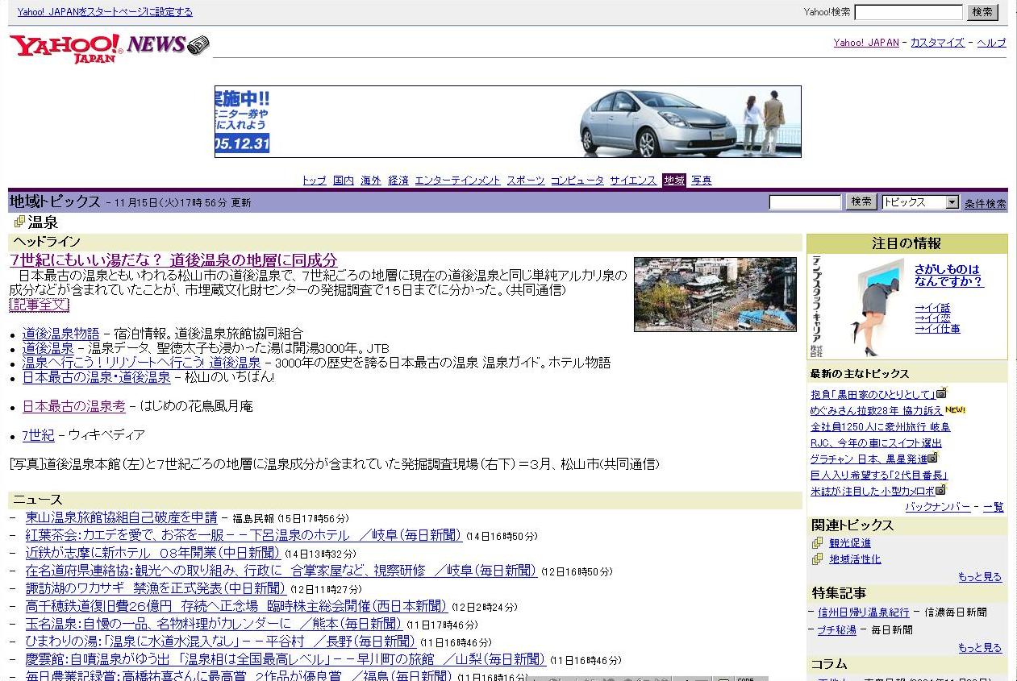This screenshot has width=1017, height=681.
Task: Click the 日本最古の温泉・道後温泉 link
Action: (x=97, y=377)
